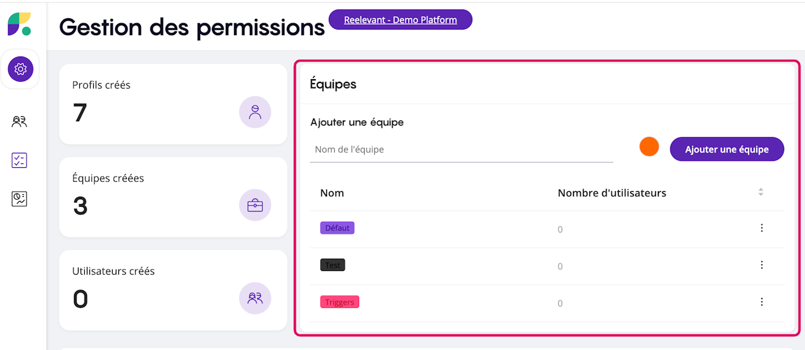Open the users icon in sidebar
Viewport: 805px width, 350px height.
coord(19,122)
